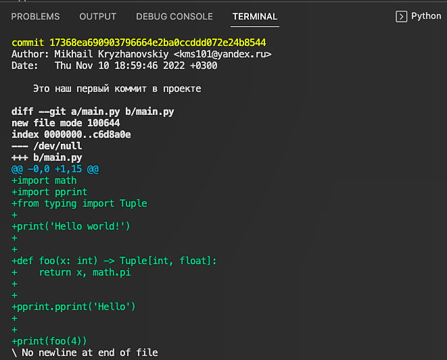Image resolution: width=447 pixels, height=360 pixels.
Task: Click the terminal shell icon beside Python
Action: tap(401, 16)
